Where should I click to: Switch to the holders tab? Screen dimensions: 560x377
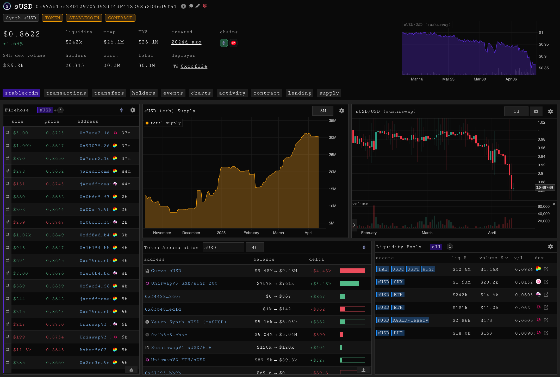click(144, 93)
